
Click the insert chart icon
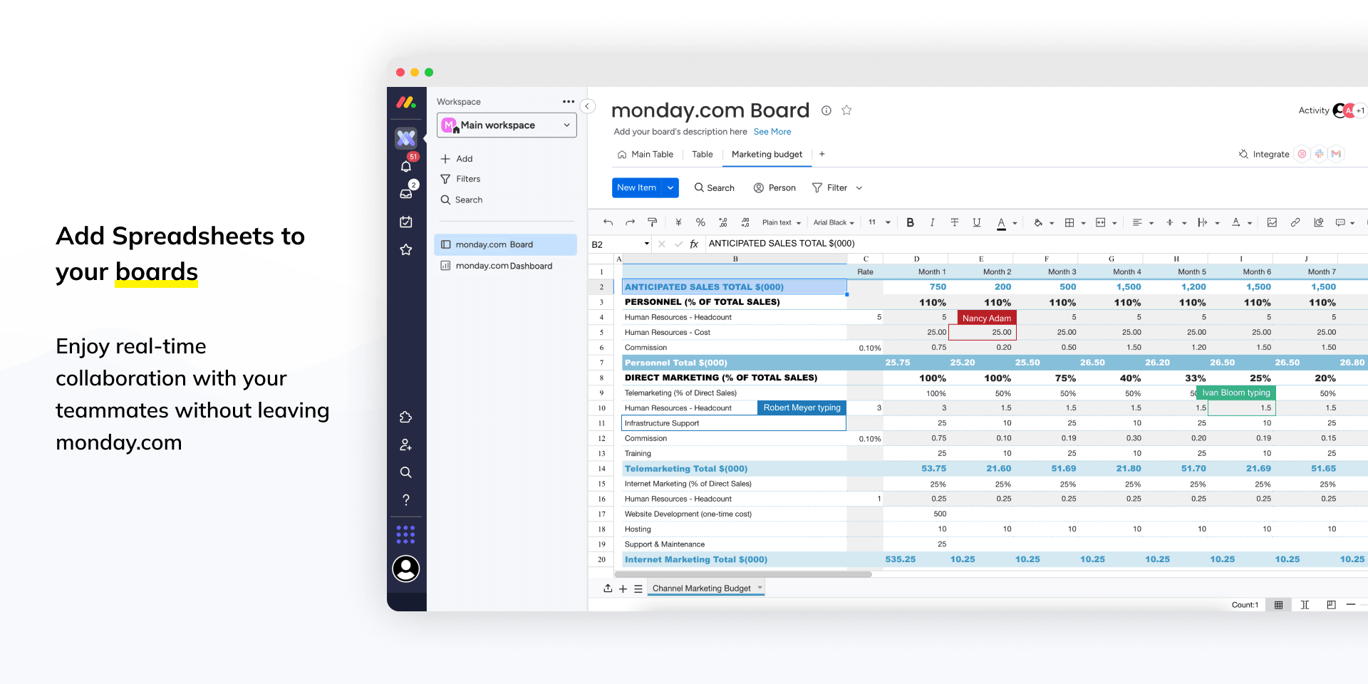1319,222
